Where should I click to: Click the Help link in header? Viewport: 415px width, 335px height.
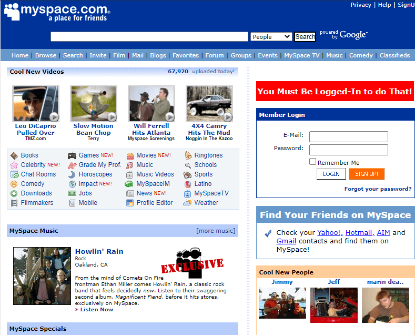384,5
